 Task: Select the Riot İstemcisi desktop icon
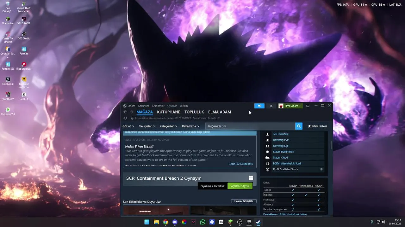(24, 66)
